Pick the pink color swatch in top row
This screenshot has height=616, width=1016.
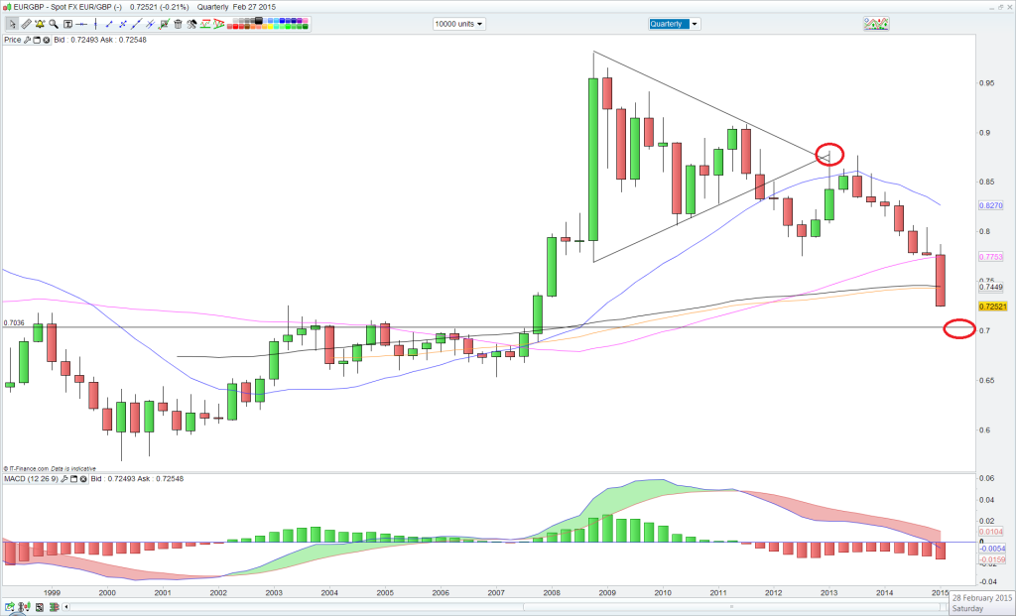[306, 22]
